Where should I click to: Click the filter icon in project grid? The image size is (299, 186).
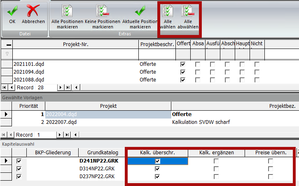[x=7, y=54]
